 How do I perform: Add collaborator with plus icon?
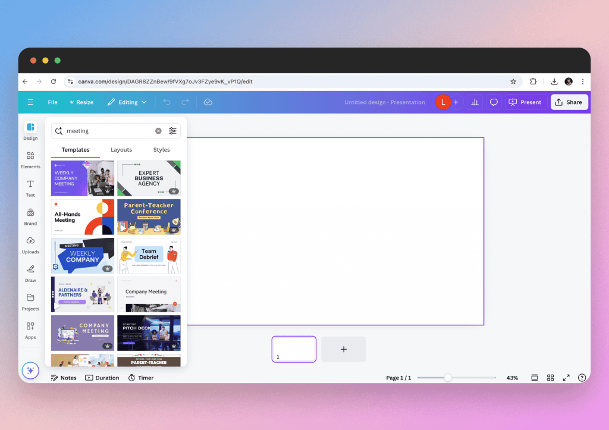tap(456, 102)
